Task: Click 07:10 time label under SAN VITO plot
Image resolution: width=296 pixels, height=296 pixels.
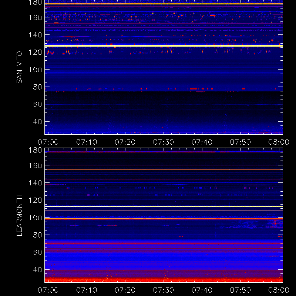Action: pyautogui.click(x=87, y=142)
